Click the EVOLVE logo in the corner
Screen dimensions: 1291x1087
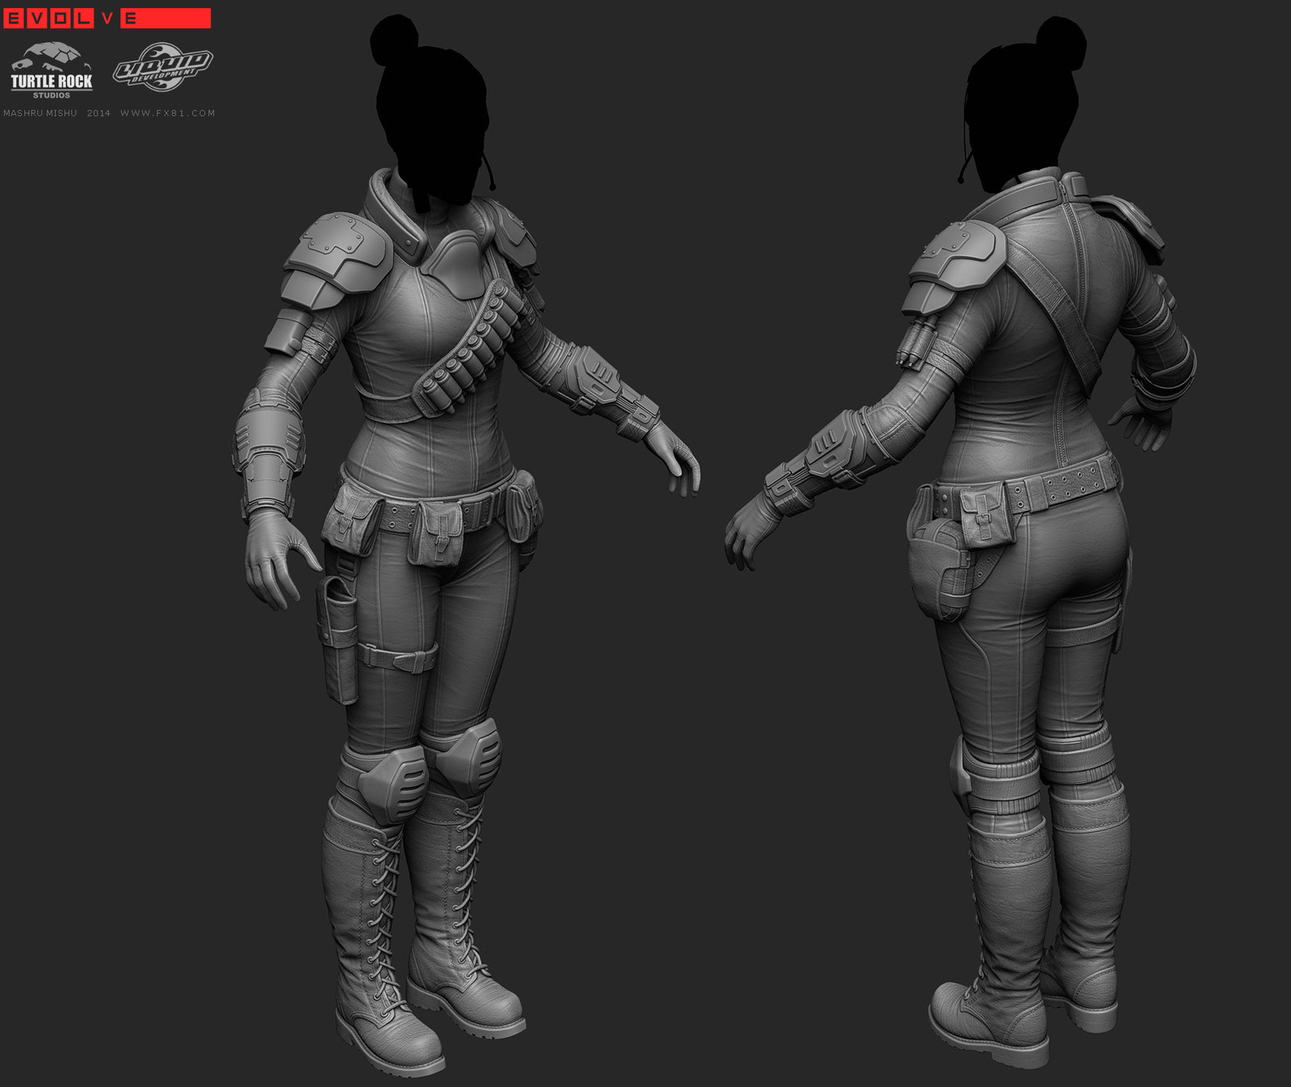[x=107, y=19]
